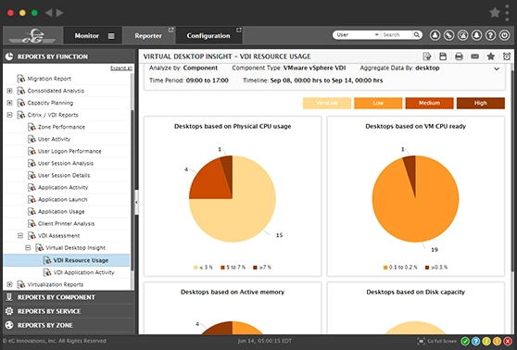Viewport: 517px width, 350px height.
Task: Go forward using the browser forward arrow
Action: pyautogui.click(x=59, y=13)
